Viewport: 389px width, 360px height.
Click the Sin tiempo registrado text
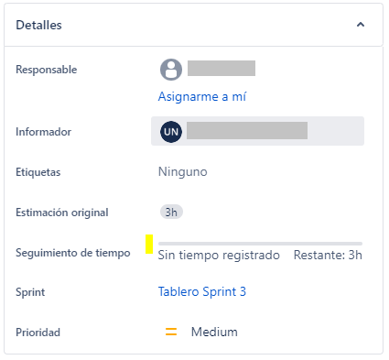coord(219,255)
